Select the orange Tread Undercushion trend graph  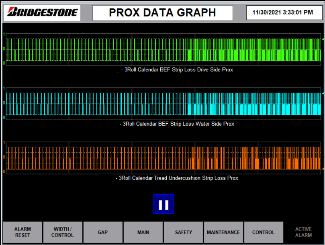coord(164,158)
